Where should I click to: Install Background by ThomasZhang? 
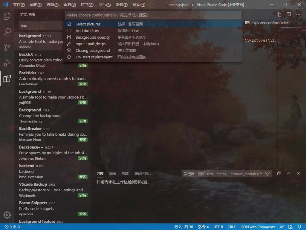click(x=83, y=121)
